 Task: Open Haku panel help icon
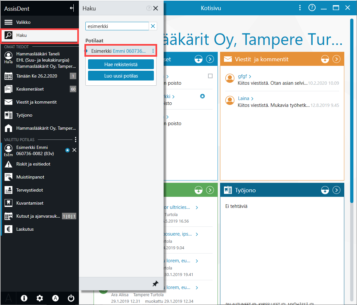(149, 8)
